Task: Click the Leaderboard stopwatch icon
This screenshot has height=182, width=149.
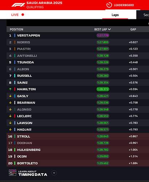Action: pyautogui.click(x=109, y=5)
